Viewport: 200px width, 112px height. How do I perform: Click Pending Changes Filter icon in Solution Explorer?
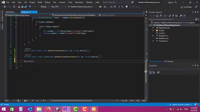pos(165,16)
